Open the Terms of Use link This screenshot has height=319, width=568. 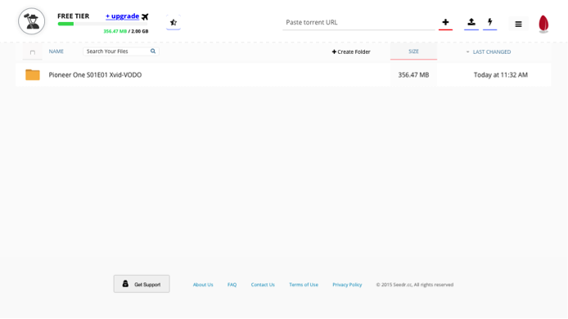[304, 285]
